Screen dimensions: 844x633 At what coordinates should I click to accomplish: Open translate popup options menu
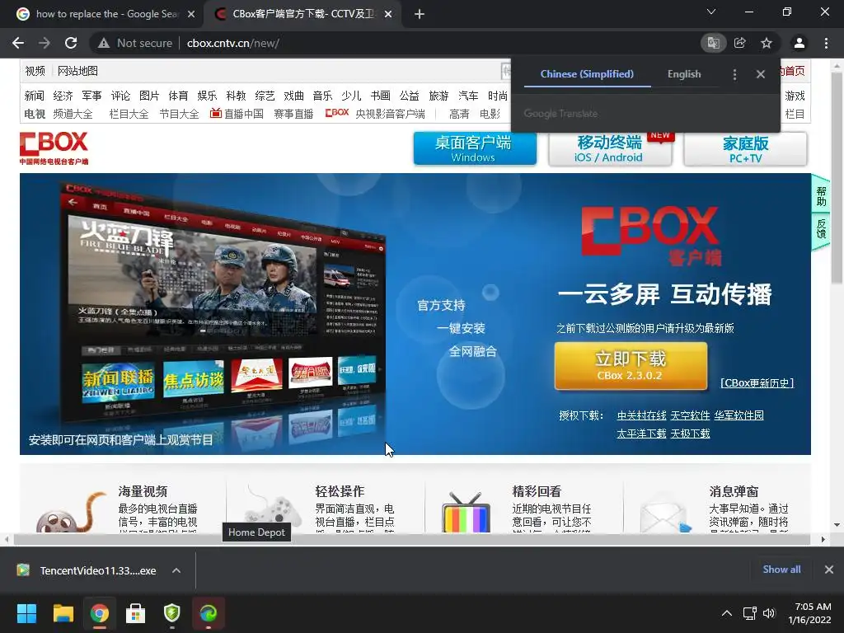pos(734,74)
